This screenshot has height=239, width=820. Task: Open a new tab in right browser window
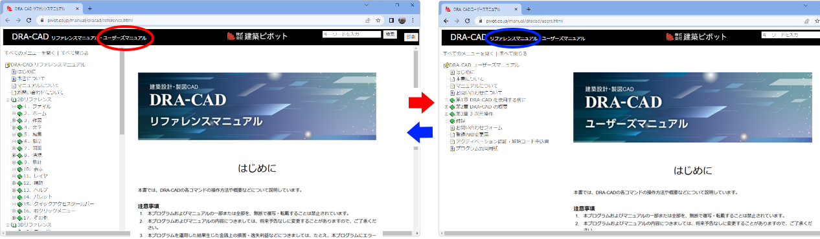[529, 9]
